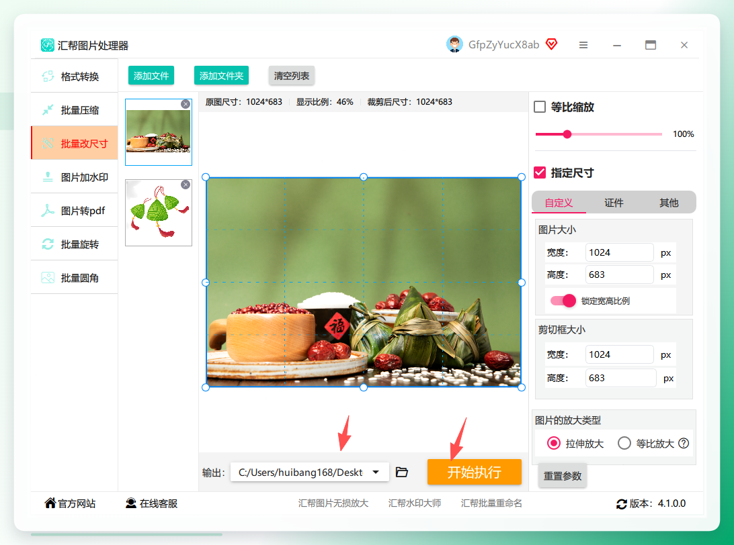Click the 添加文件 button
This screenshot has height=545, width=734.
[151, 75]
